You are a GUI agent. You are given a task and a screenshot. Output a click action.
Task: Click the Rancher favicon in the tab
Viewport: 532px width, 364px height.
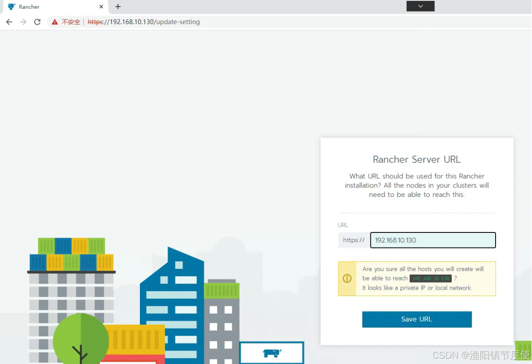[x=12, y=7]
